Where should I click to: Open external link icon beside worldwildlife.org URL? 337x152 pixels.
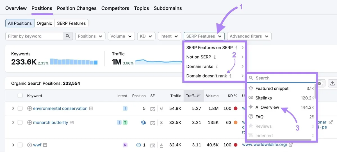291,145
